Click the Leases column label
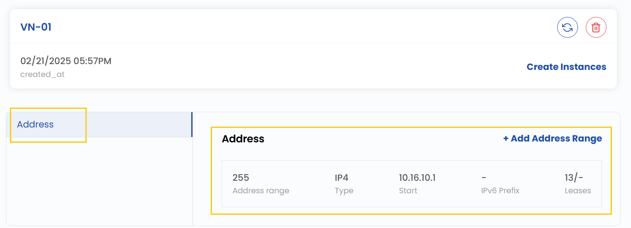This screenshot has height=228, width=631. point(577,191)
